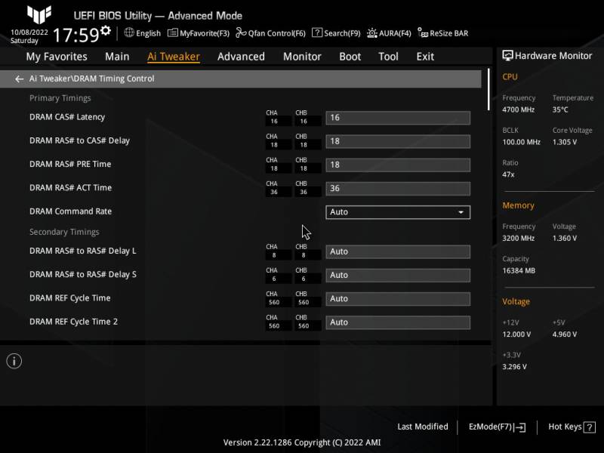Image resolution: width=604 pixels, height=453 pixels.
Task: Expand the DRAM Command Rate dropdown
Action: (398, 212)
